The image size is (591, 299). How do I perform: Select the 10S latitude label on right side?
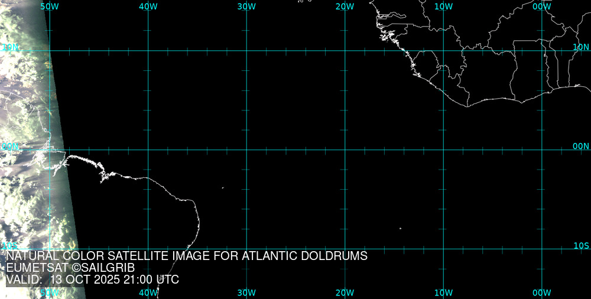581,245
